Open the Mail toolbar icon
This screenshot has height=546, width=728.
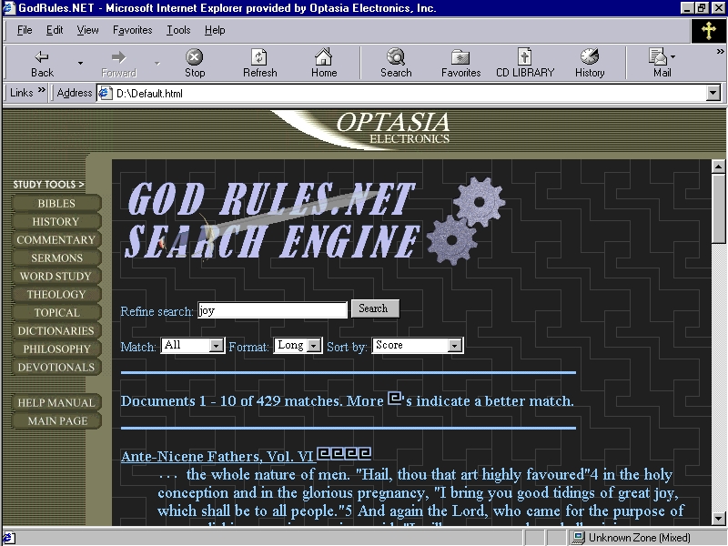[x=659, y=57]
